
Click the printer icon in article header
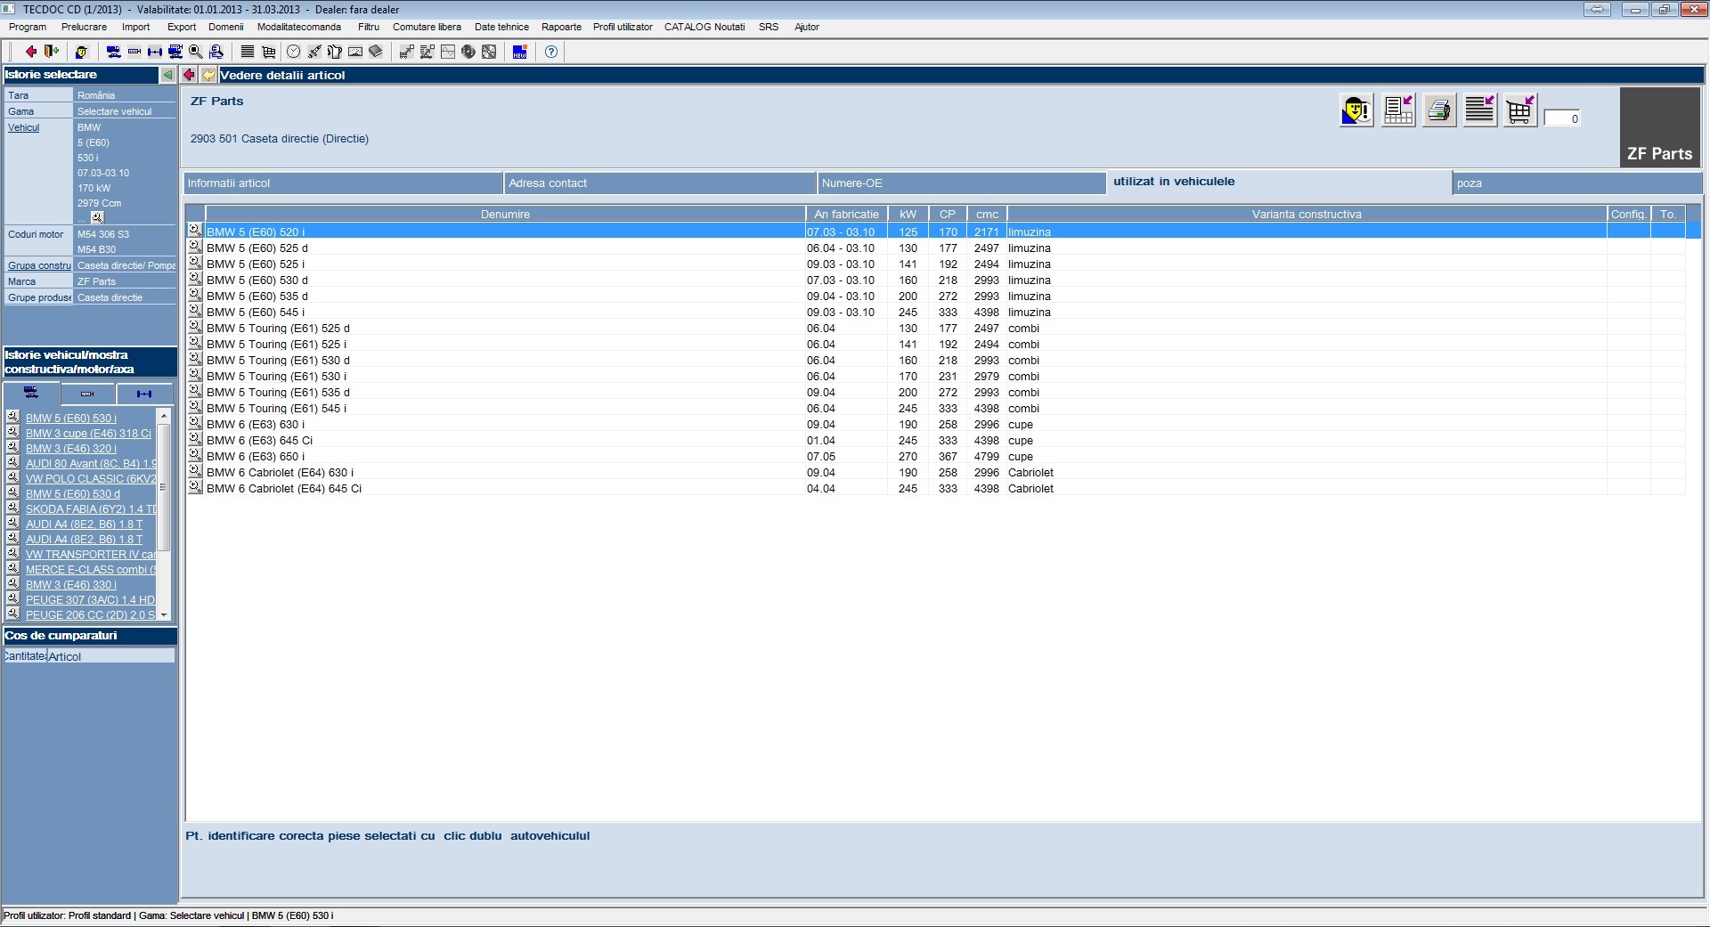pos(1438,110)
